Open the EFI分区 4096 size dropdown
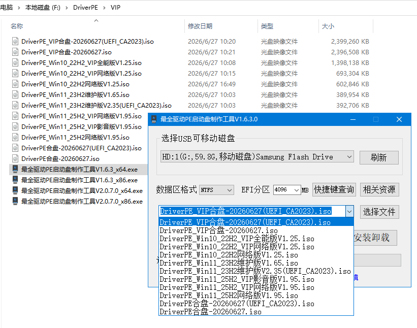Image resolution: width=417 pixels, height=328 pixels. [x=297, y=190]
